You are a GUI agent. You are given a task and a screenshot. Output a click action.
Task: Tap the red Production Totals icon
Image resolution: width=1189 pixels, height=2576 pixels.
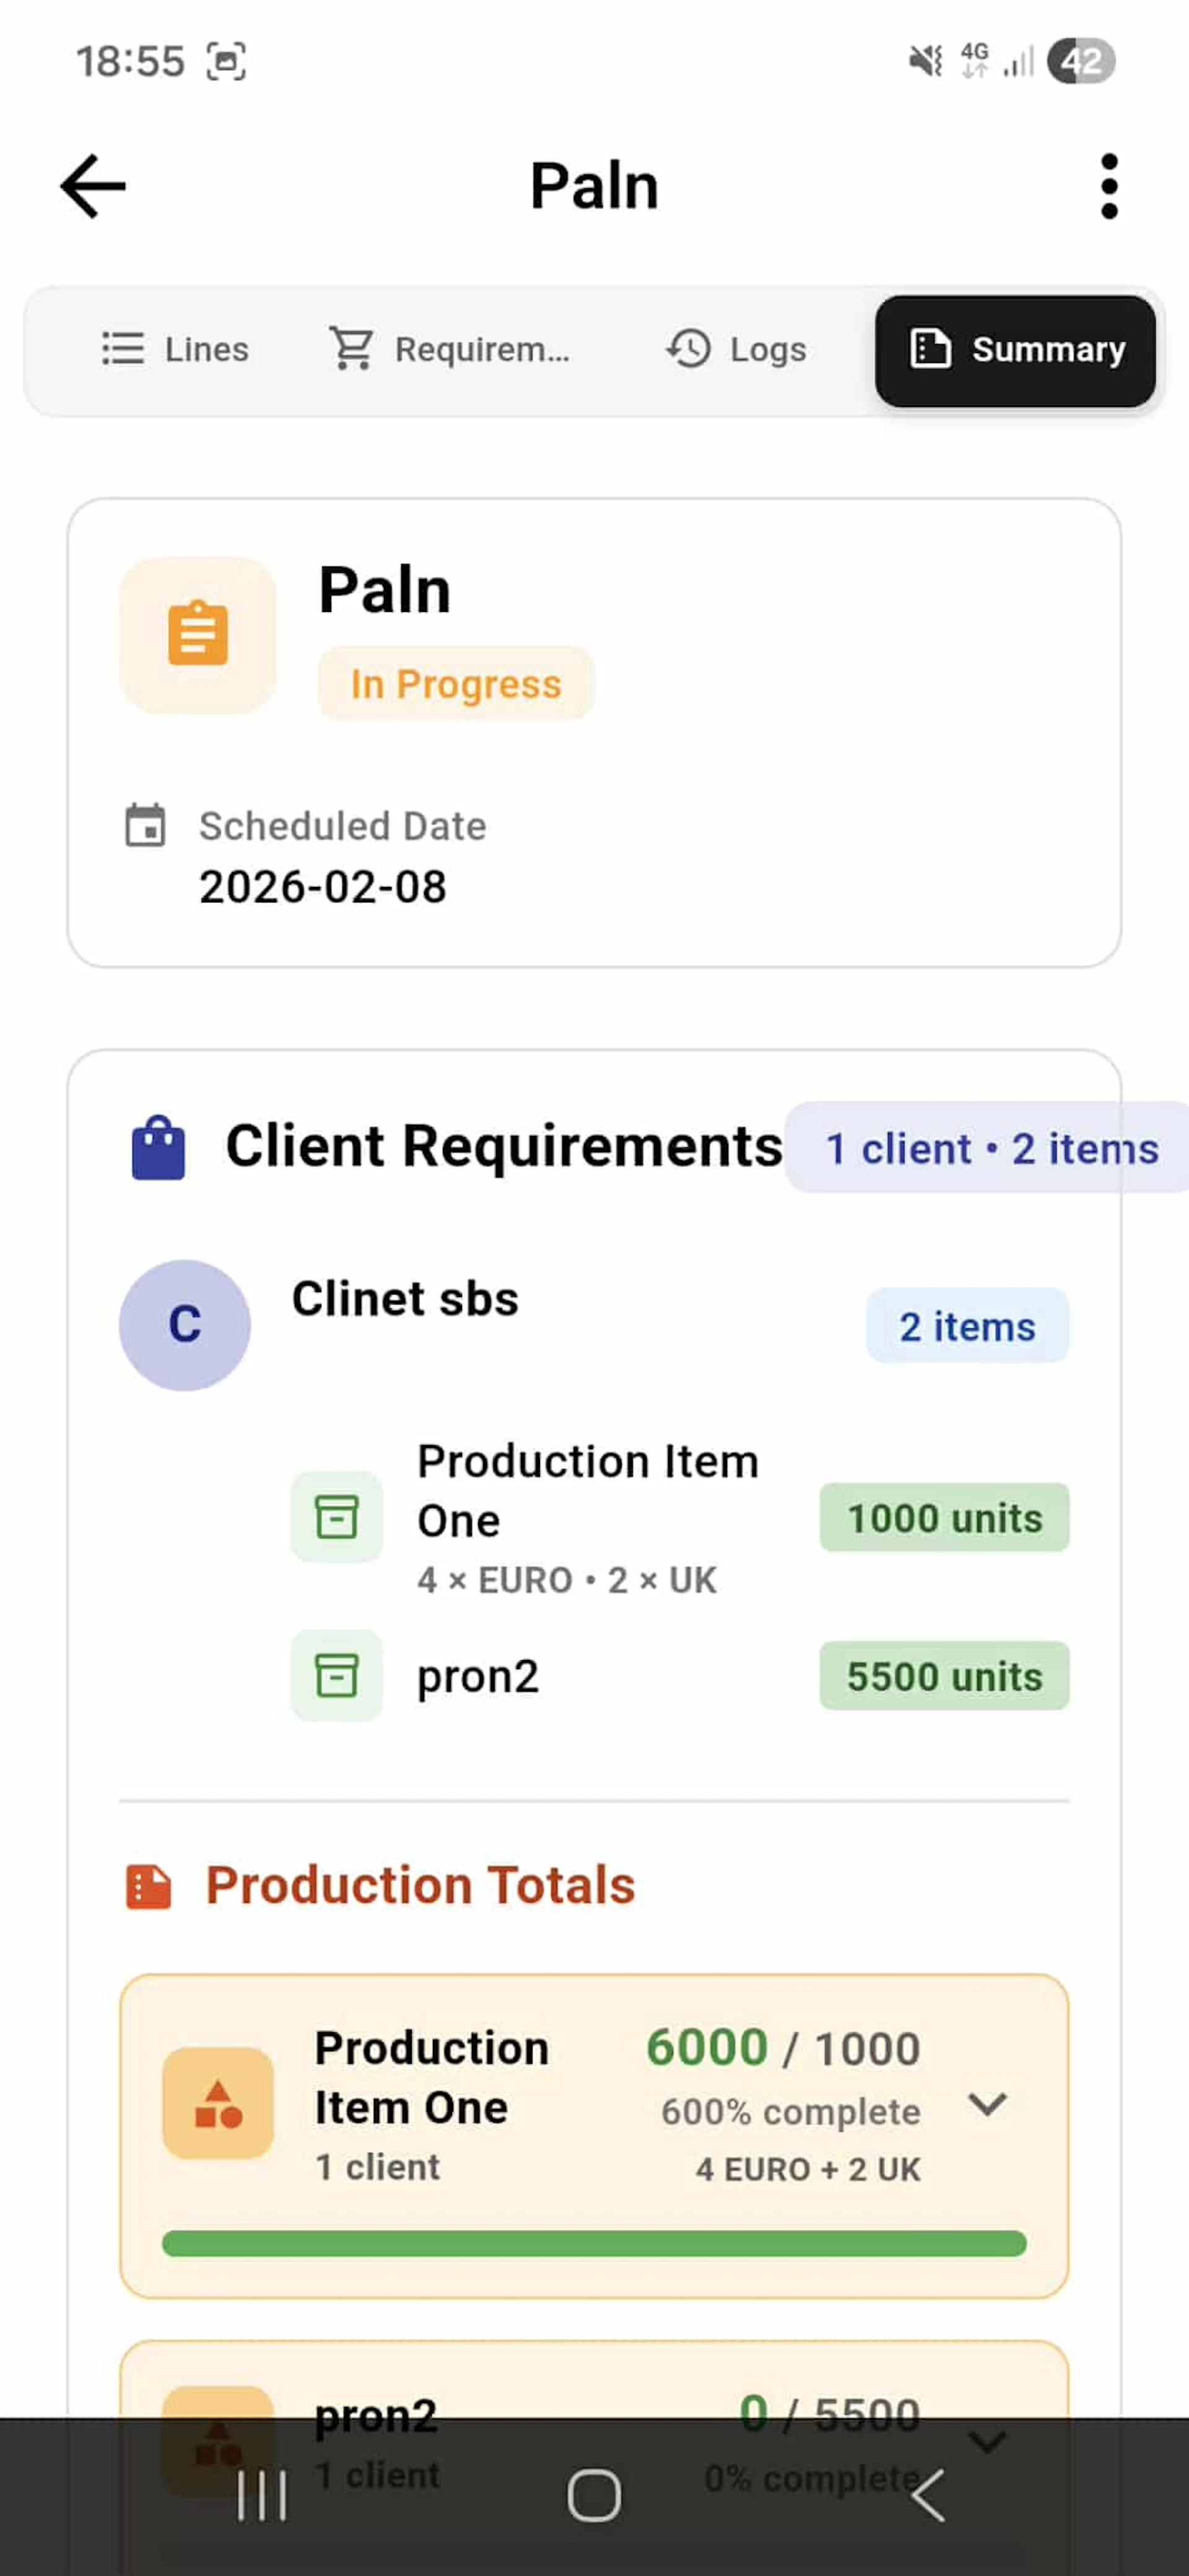tap(148, 1886)
